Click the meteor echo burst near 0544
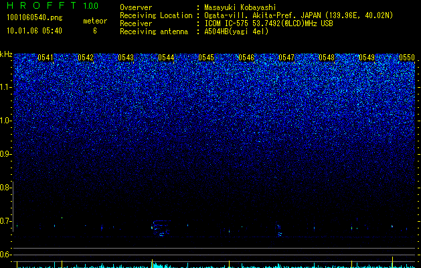Image resolution: width=421 pixels, height=268 pixels. click(161, 228)
